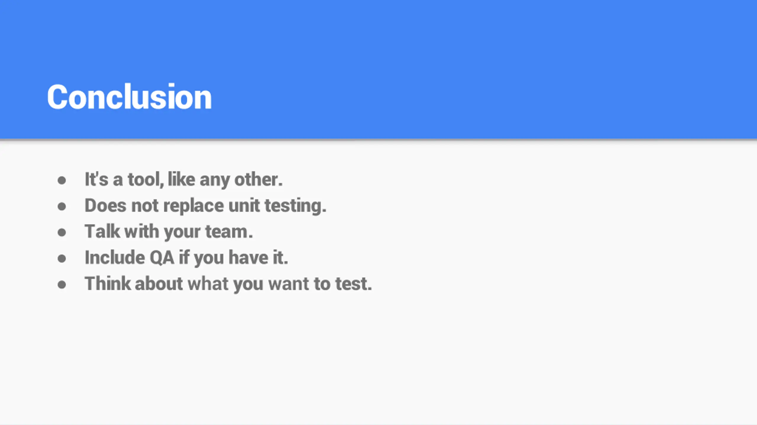Image resolution: width=757 pixels, height=425 pixels.
Task: Click the word "Think" in the last bullet
Action: pos(108,284)
